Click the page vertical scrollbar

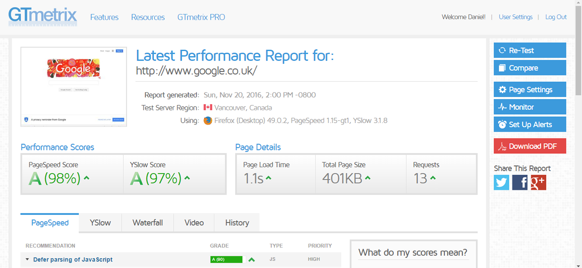(578, 51)
